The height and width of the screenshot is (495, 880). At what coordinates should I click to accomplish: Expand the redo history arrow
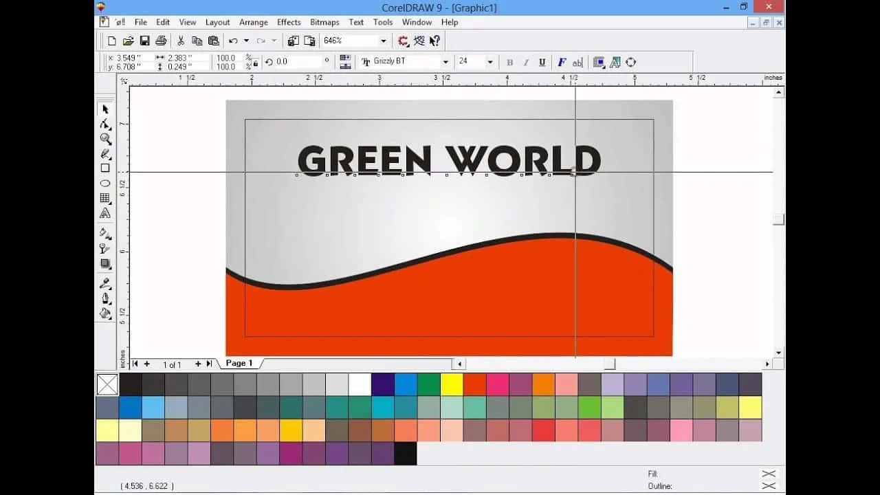click(x=274, y=41)
